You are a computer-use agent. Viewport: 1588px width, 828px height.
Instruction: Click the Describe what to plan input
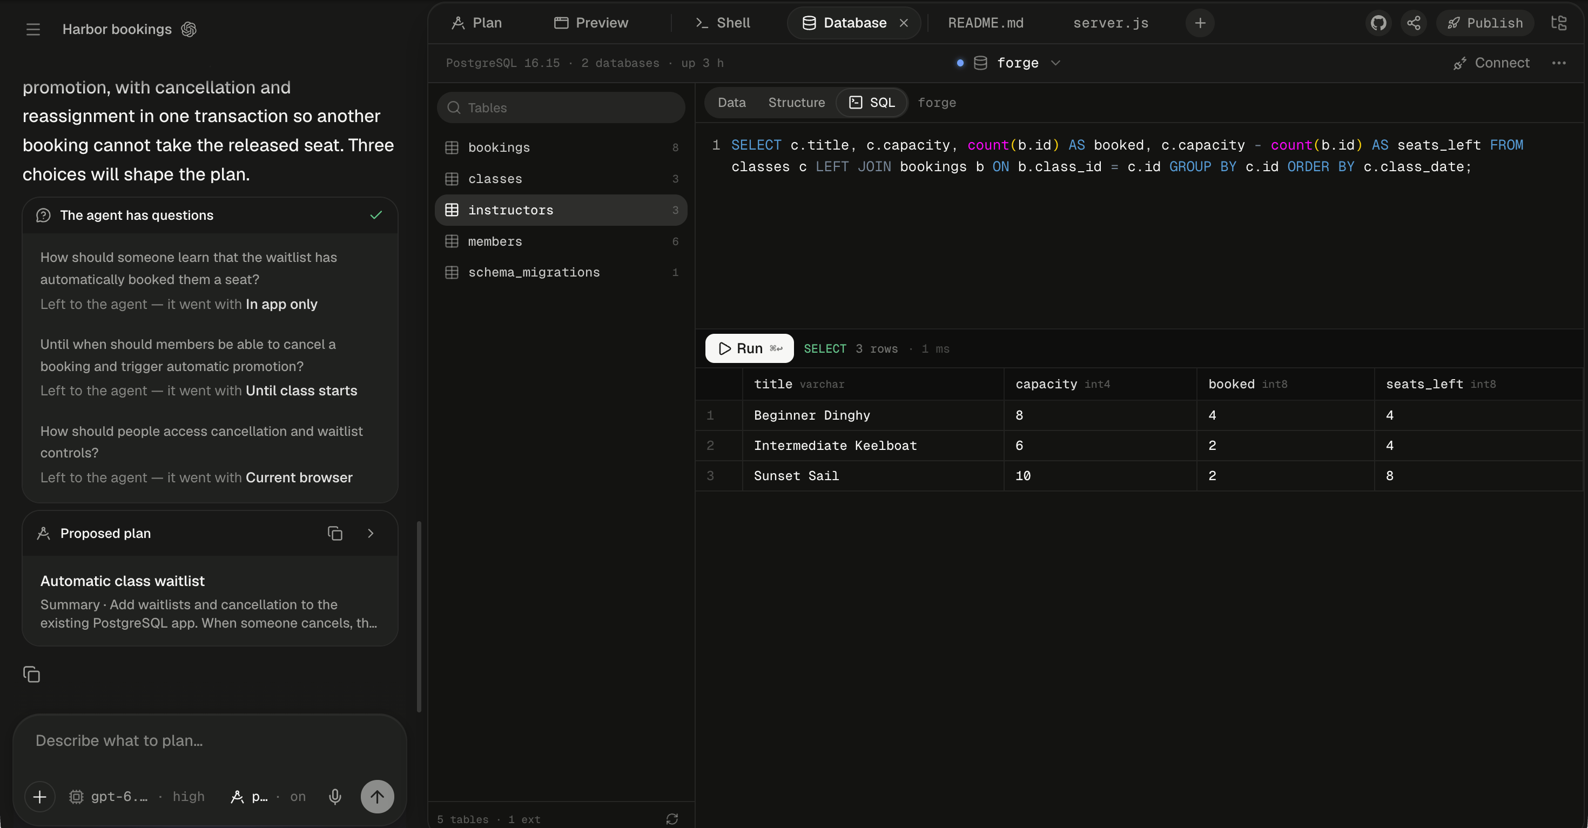click(210, 741)
